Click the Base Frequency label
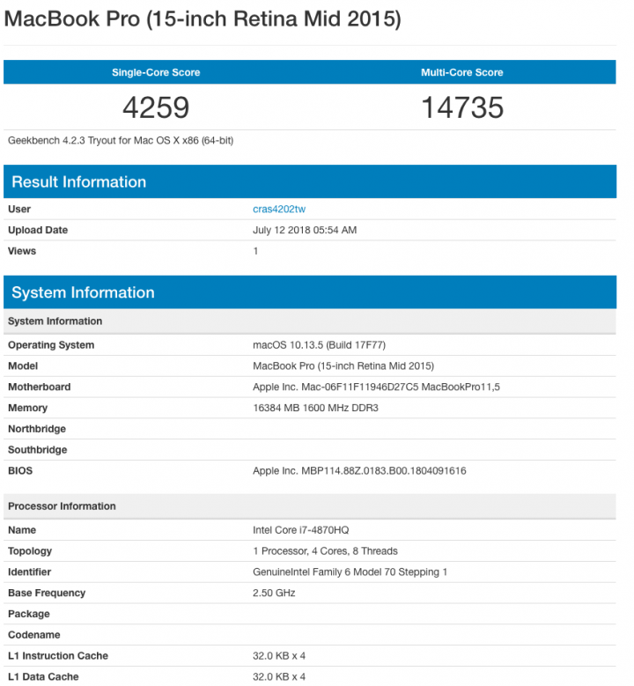The image size is (634, 686). (47, 594)
